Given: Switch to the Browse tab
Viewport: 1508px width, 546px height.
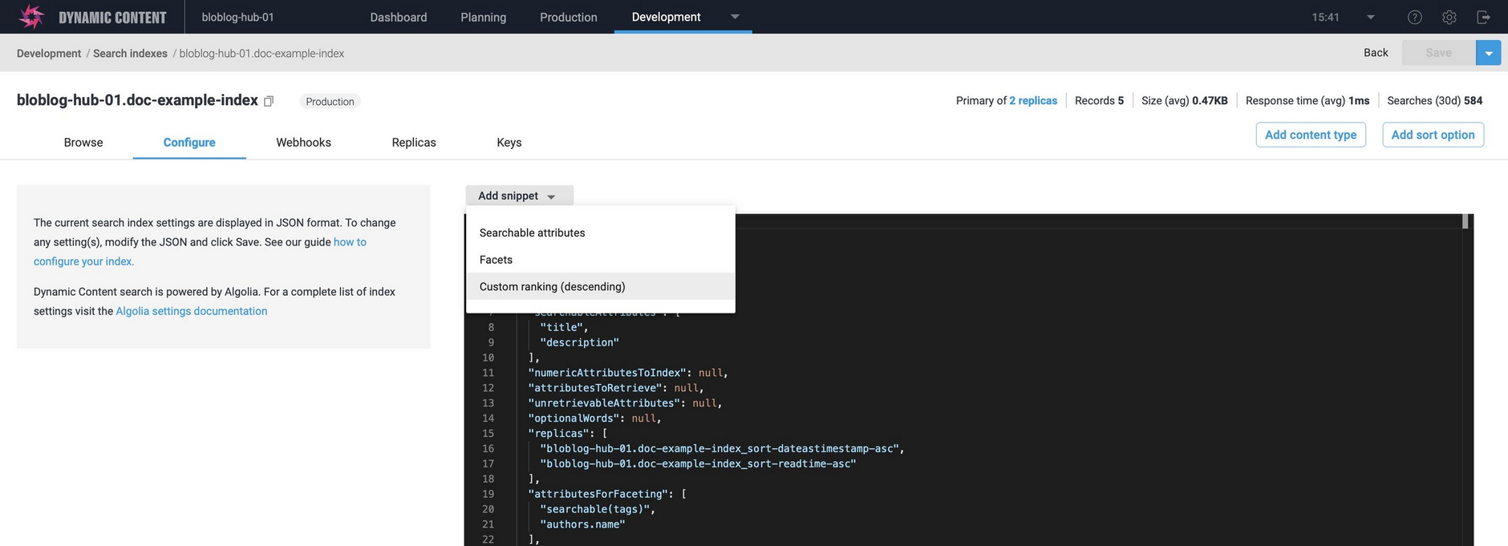Looking at the screenshot, I should (x=83, y=142).
